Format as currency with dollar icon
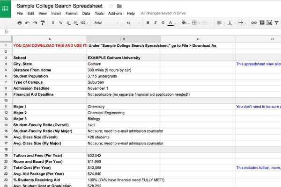The image size is (281, 187). (53, 22)
